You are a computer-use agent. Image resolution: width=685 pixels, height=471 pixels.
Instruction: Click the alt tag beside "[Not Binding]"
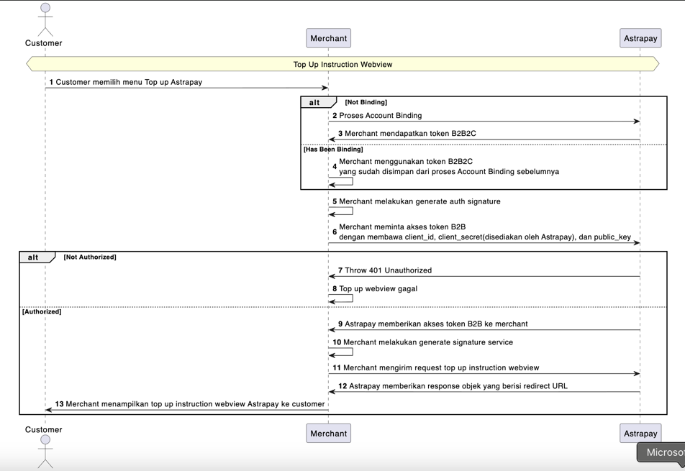318,102
